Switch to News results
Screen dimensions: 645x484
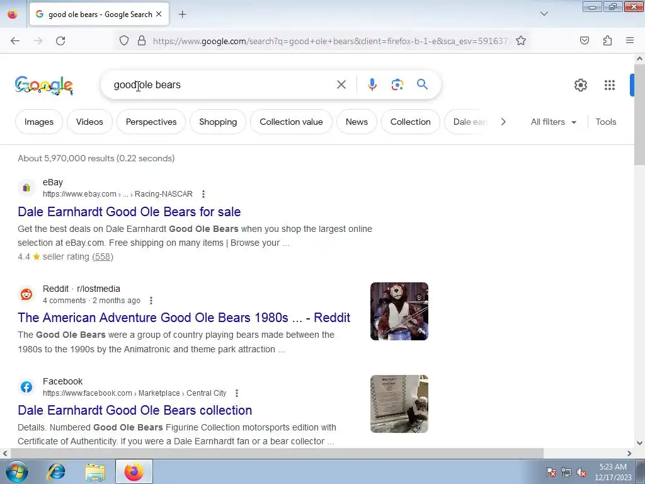pyautogui.click(x=357, y=122)
